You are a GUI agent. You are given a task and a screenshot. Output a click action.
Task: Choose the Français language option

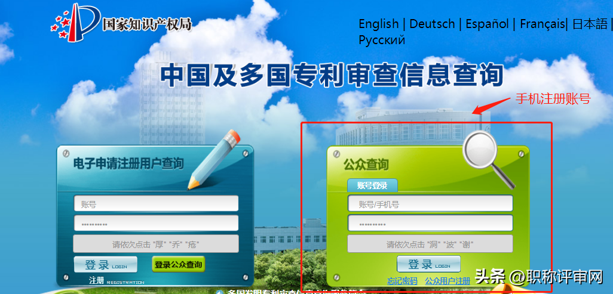tap(542, 24)
